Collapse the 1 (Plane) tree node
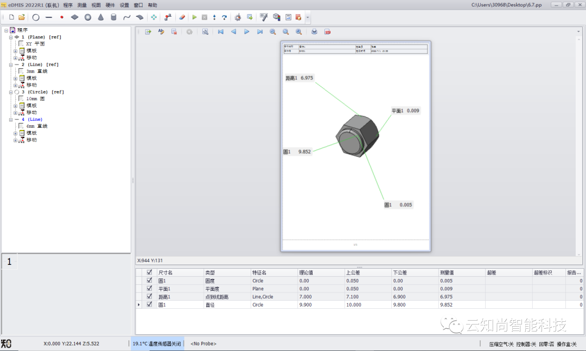 coord(11,37)
